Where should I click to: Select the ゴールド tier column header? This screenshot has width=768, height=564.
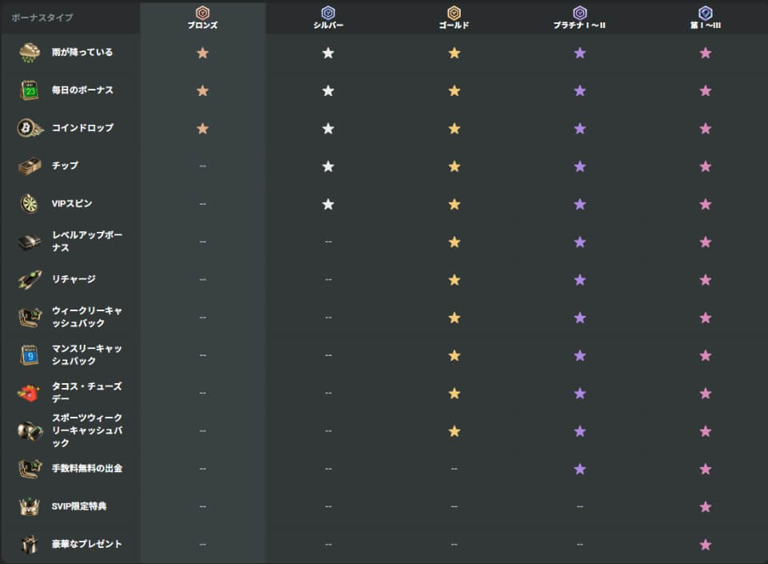click(x=454, y=18)
